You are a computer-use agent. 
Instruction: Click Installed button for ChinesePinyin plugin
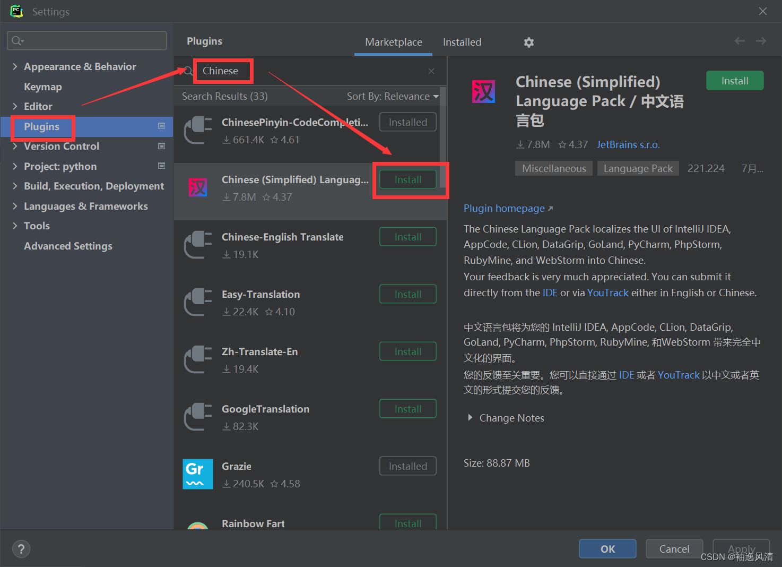click(x=408, y=122)
